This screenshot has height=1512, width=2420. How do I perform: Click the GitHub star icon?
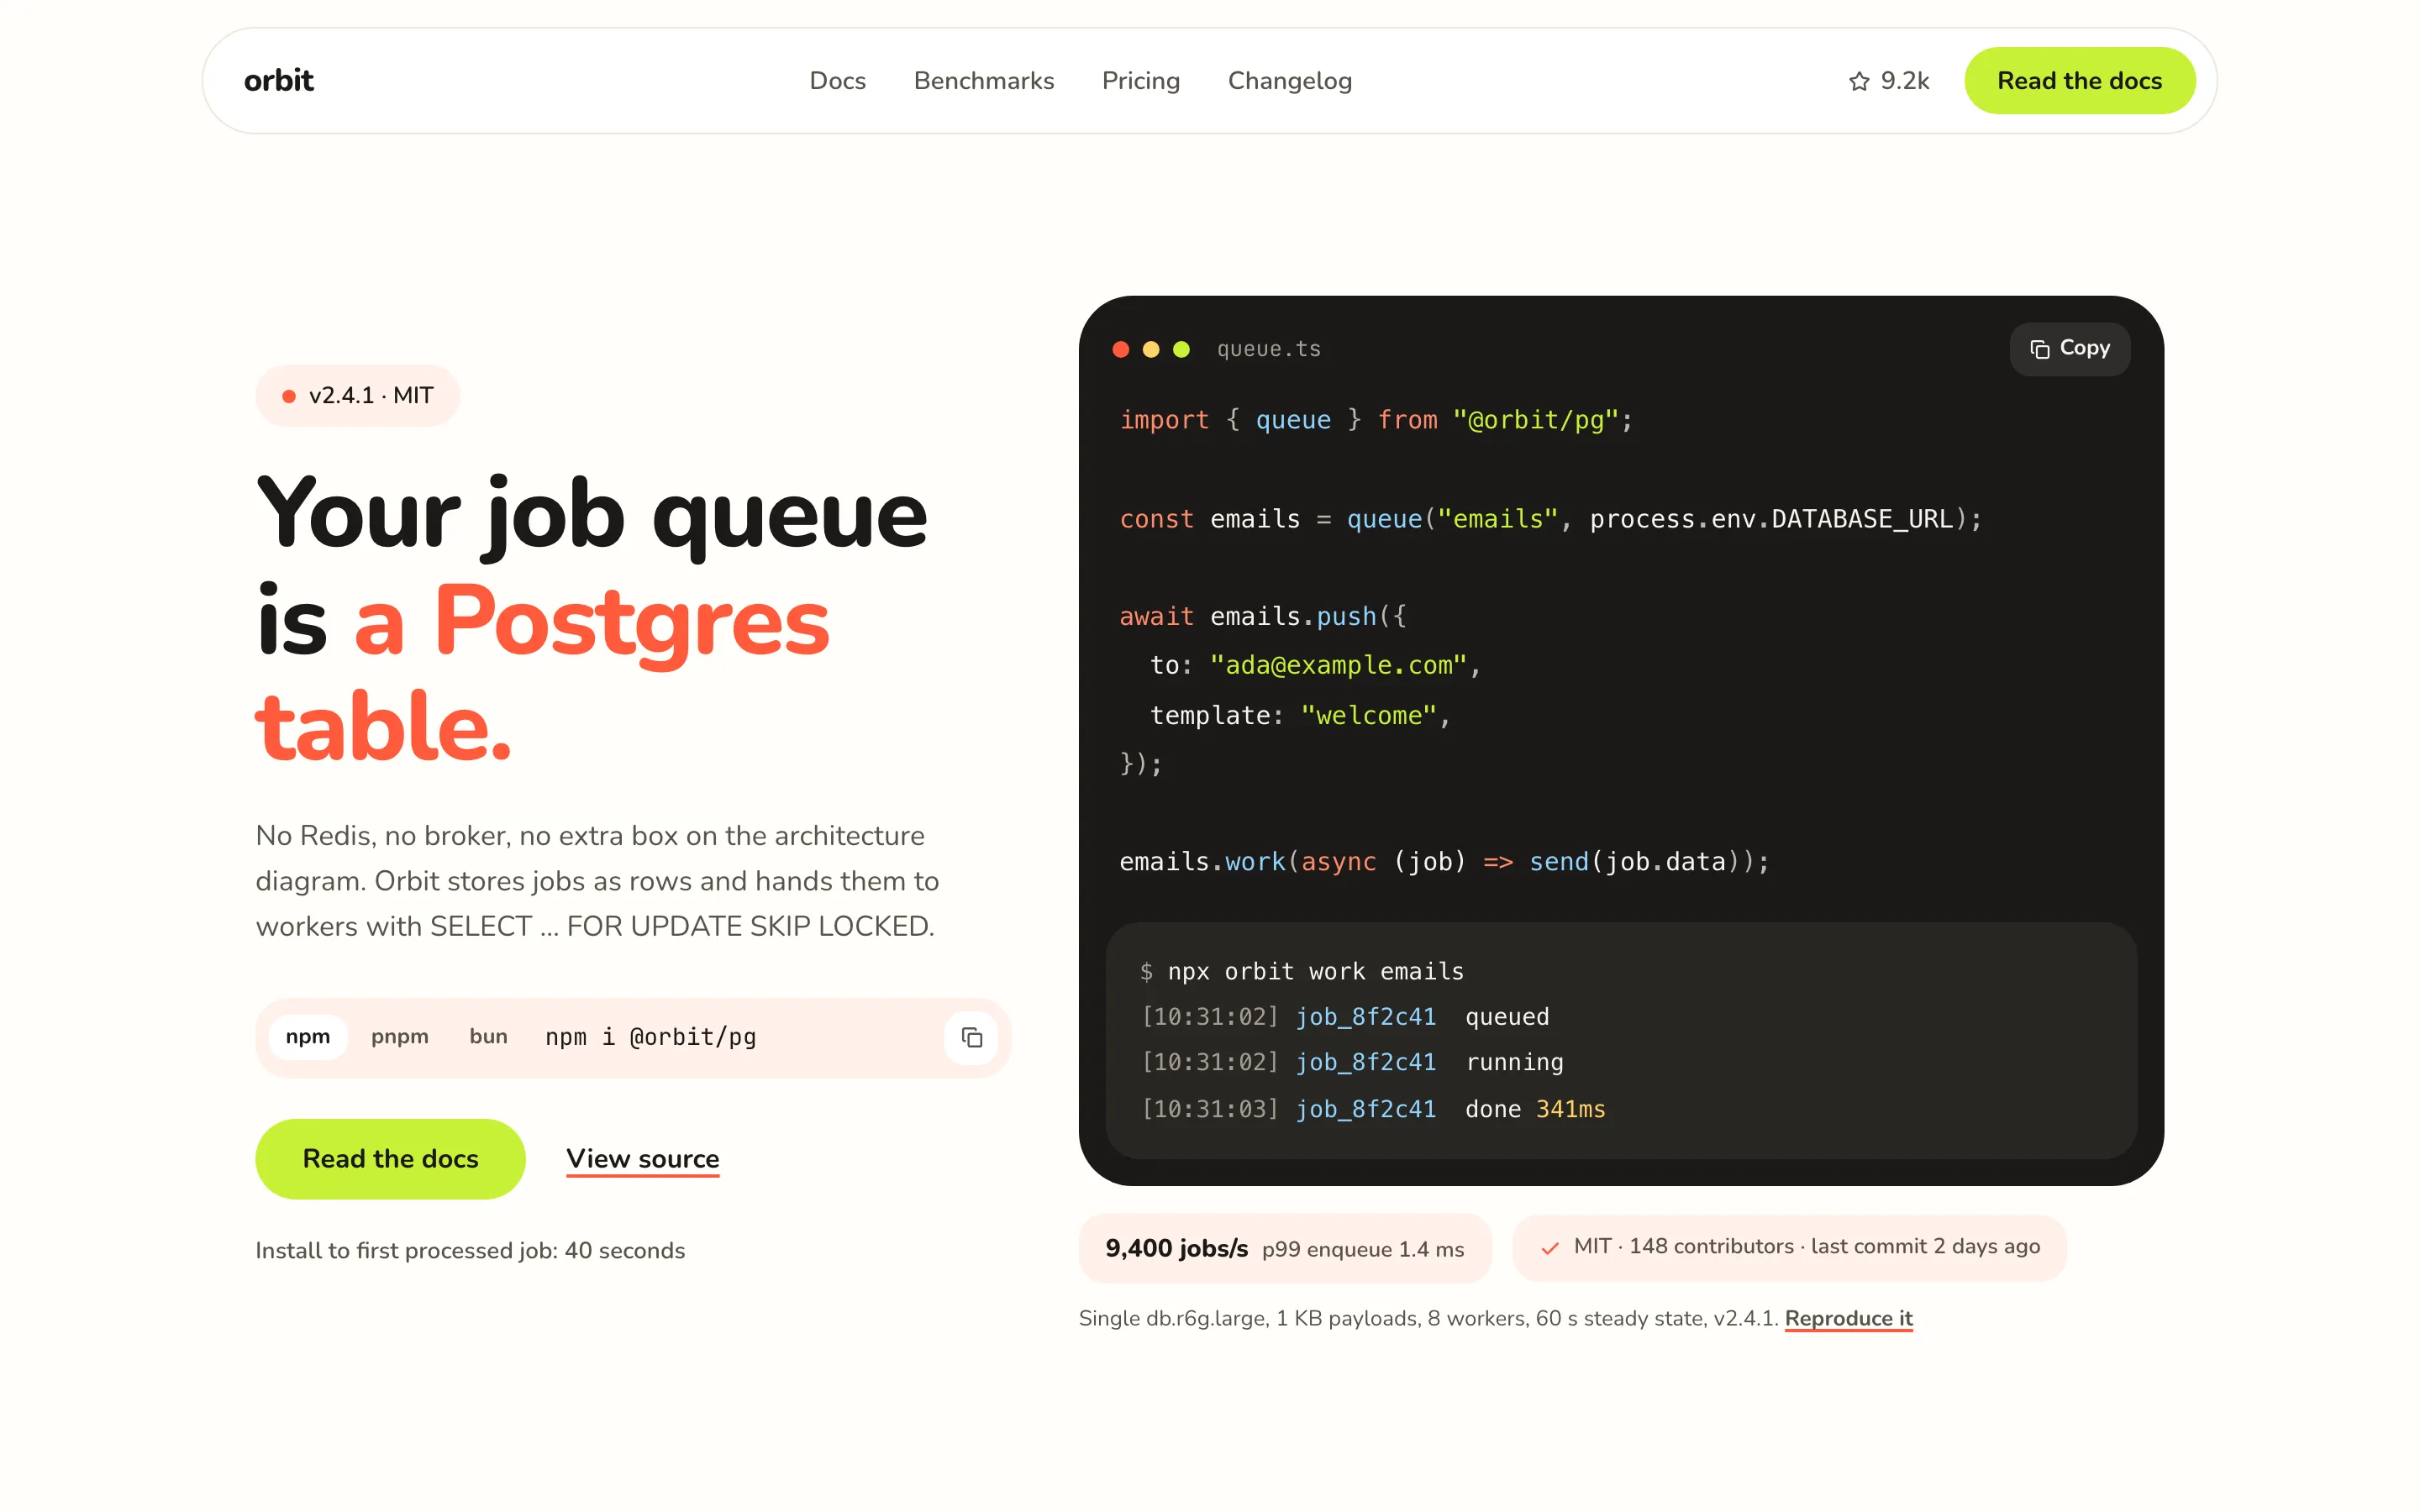point(1858,81)
